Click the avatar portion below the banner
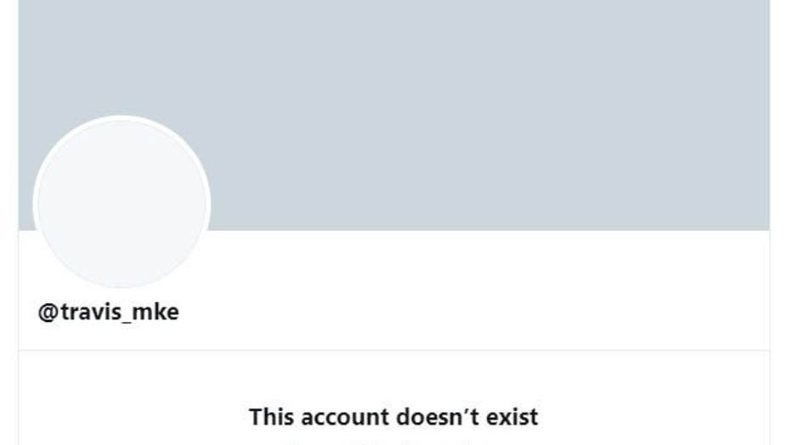Image resolution: width=792 pixels, height=445 pixels. [122, 258]
